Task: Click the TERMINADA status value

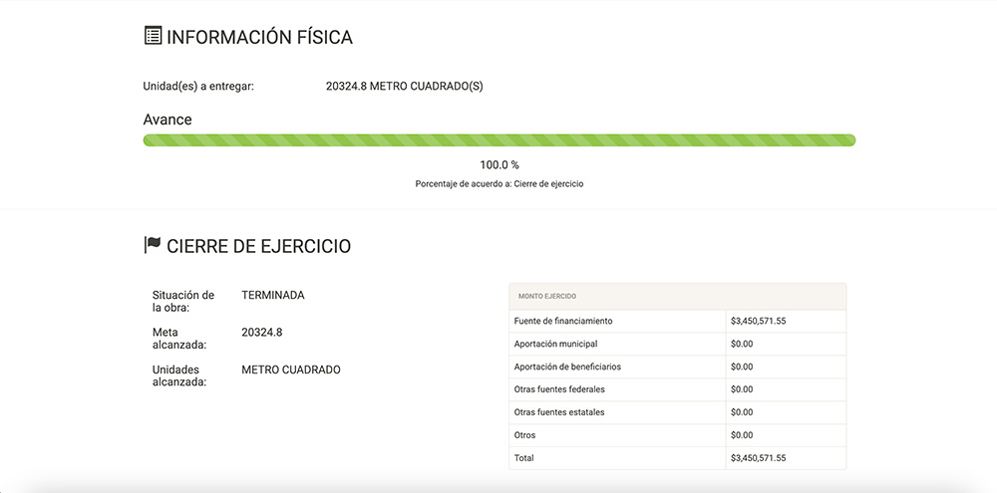Action: point(273,295)
